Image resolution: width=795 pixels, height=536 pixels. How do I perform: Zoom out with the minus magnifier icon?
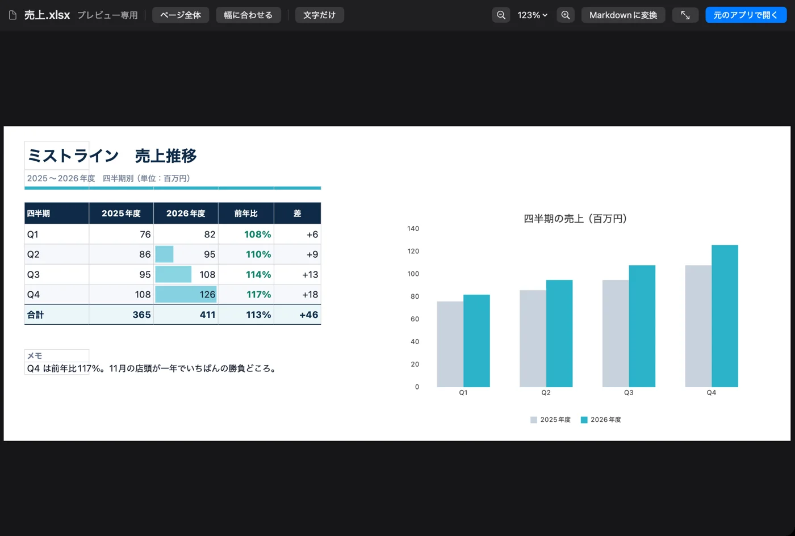[x=501, y=15]
